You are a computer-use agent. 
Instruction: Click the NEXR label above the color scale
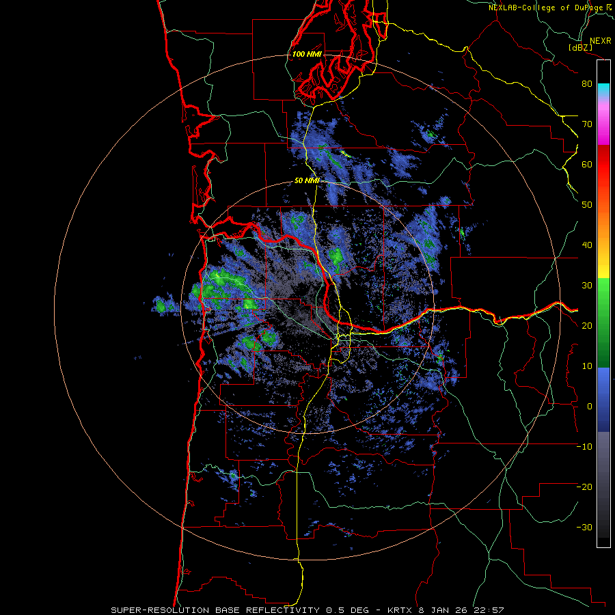pos(601,41)
